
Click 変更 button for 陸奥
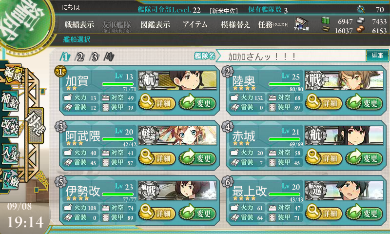pos(364,102)
